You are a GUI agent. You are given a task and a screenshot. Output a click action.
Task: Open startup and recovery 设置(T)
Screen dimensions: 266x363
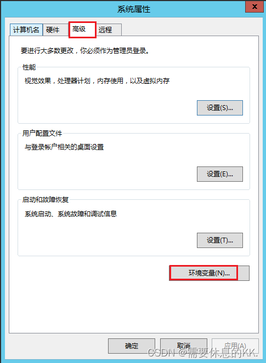(x=220, y=240)
